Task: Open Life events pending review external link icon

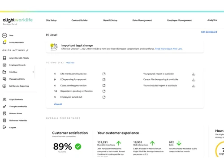Action: click(x=104, y=74)
